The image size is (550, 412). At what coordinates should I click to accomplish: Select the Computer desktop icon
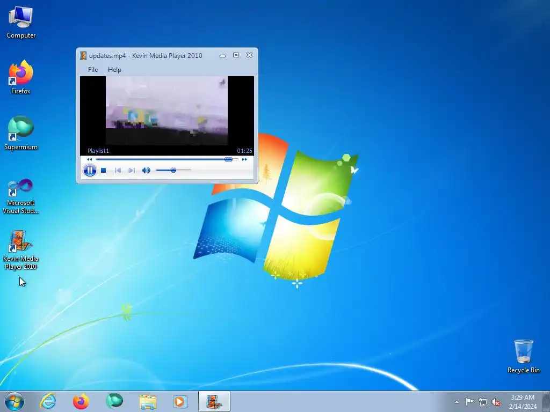pos(21,22)
